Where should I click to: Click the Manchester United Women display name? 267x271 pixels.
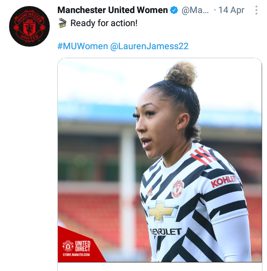click(113, 10)
